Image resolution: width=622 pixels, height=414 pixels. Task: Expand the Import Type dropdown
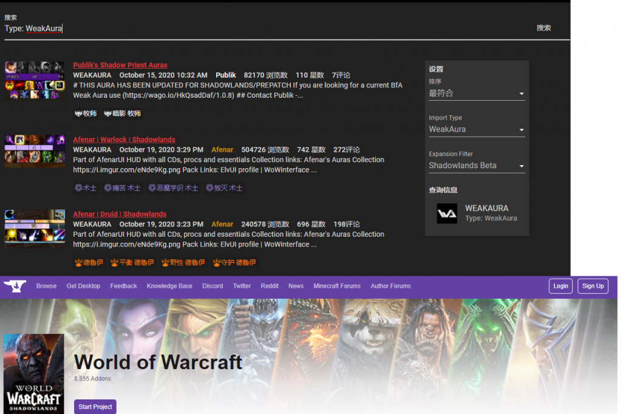(476, 129)
